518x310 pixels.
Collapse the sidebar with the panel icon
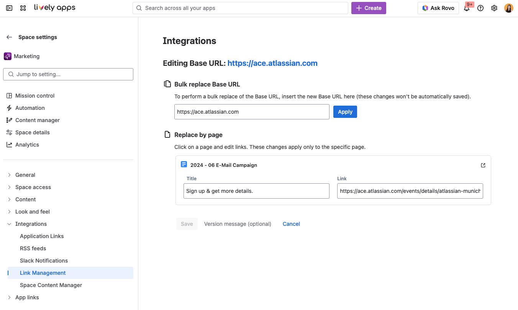9,8
